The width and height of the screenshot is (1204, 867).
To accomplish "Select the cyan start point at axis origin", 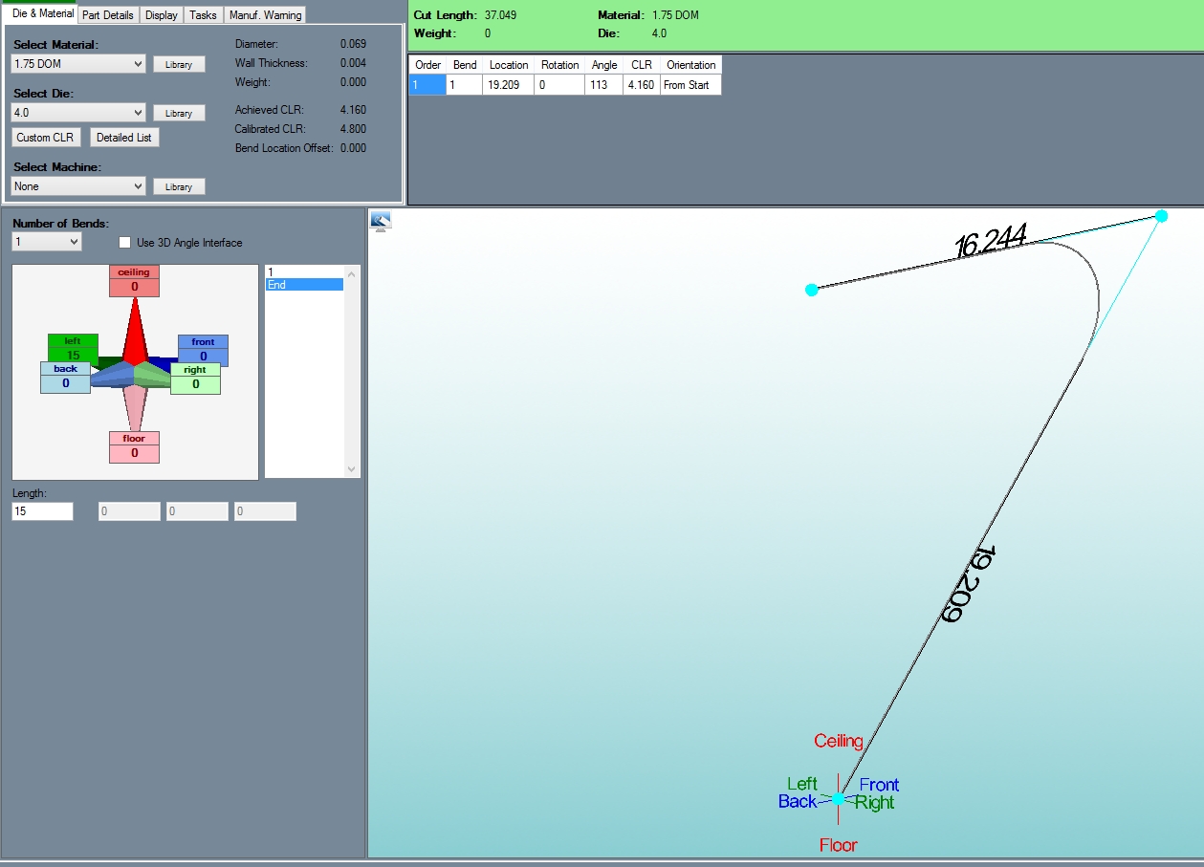I will pyautogui.click(x=839, y=798).
